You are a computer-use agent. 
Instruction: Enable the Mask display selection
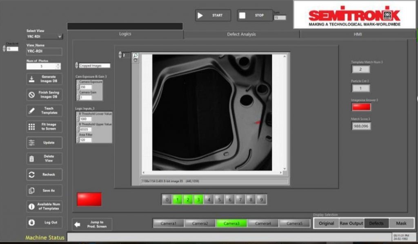pyautogui.click(x=401, y=223)
